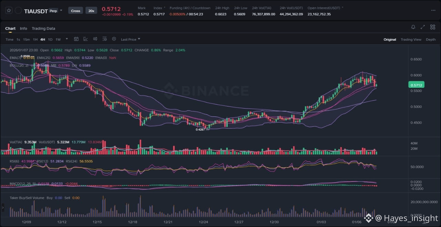Switch to the 15m timeframe
The height and width of the screenshot is (227, 441).
(27, 39)
